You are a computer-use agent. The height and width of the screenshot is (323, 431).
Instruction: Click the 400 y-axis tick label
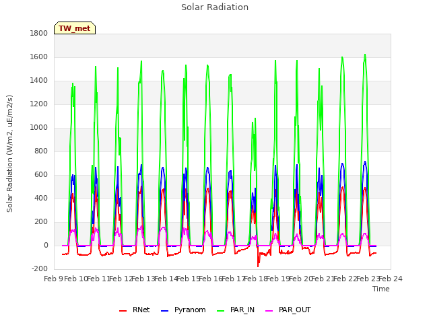[x=41, y=198]
